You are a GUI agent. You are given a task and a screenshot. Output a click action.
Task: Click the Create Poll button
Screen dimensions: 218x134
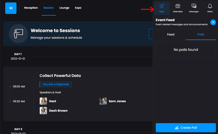pos(186,128)
